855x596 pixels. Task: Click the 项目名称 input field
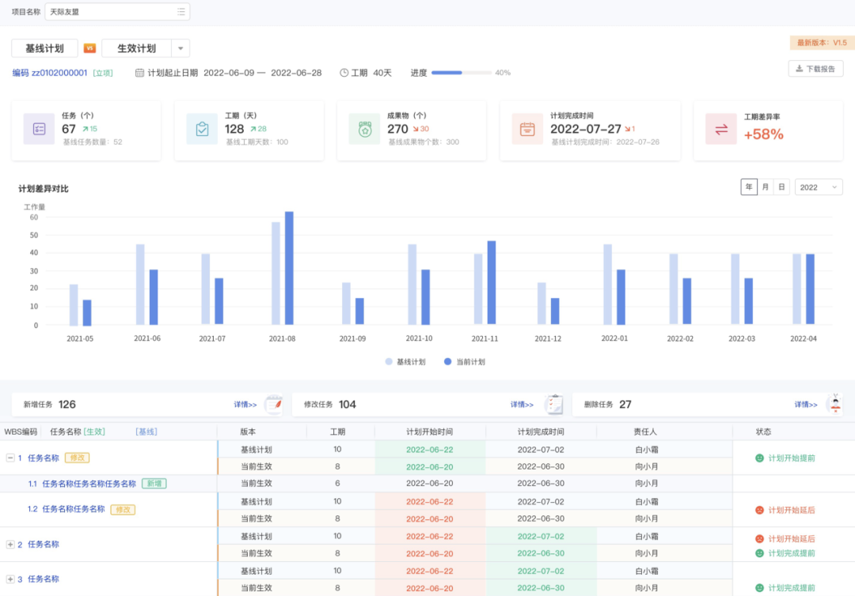pyautogui.click(x=117, y=11)
